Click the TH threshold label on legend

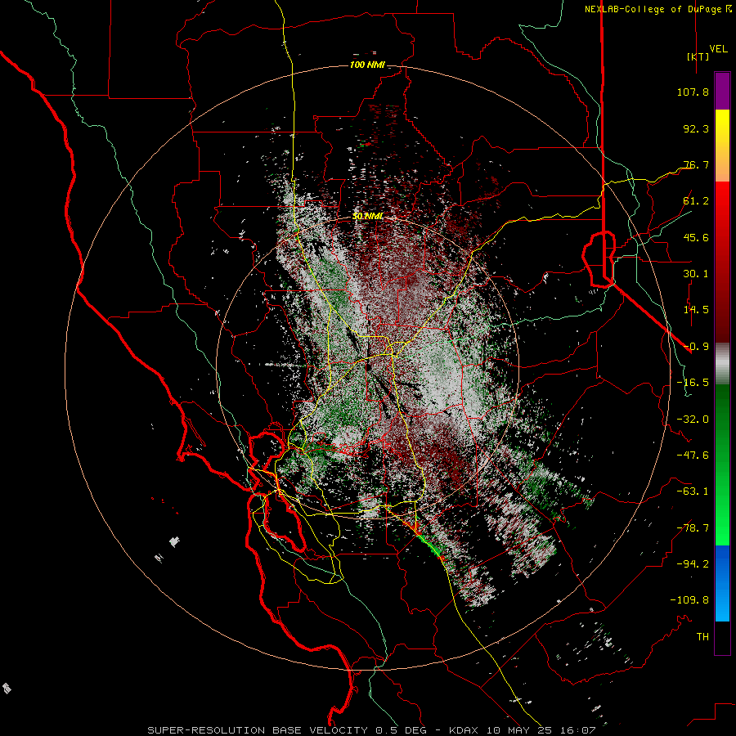(x=702, y=637)
